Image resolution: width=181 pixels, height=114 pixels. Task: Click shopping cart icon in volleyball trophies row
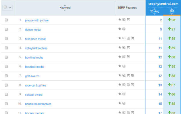[128, 47]
